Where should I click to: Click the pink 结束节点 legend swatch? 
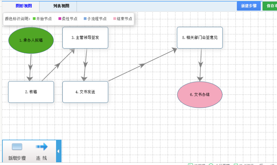(115, 19)
